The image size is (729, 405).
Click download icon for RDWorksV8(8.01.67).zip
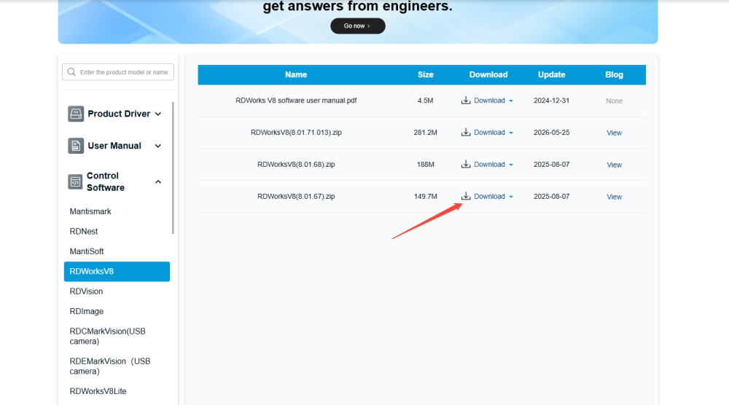click(466, 197)
